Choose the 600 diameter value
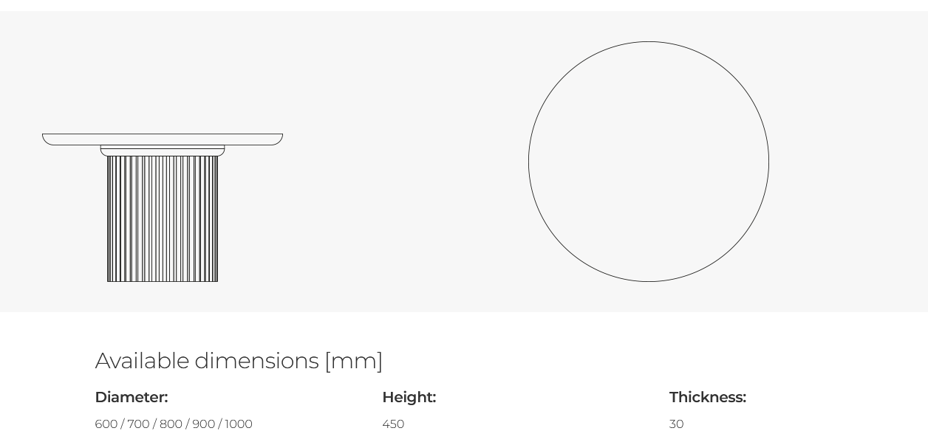This screenshot has width=928, height=445. [x=106, y=424]
